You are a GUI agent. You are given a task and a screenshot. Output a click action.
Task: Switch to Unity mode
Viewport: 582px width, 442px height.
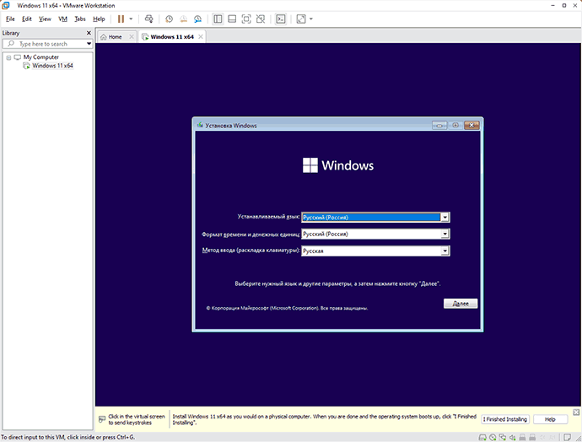click(x=261, y=19)
